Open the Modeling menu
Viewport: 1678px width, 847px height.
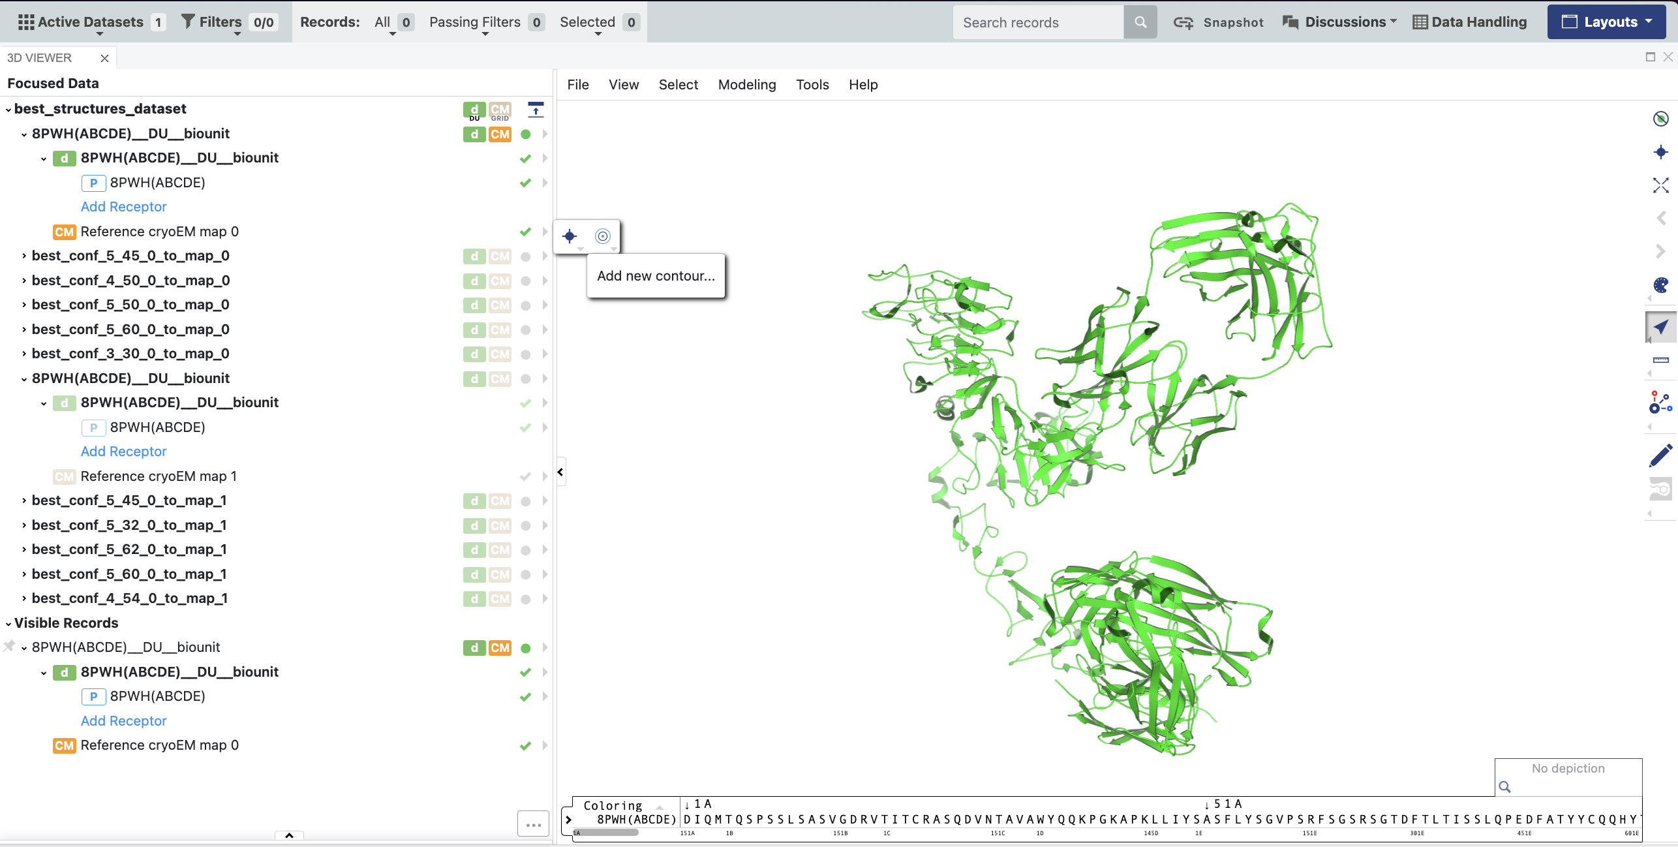click(x=746, y=85)
